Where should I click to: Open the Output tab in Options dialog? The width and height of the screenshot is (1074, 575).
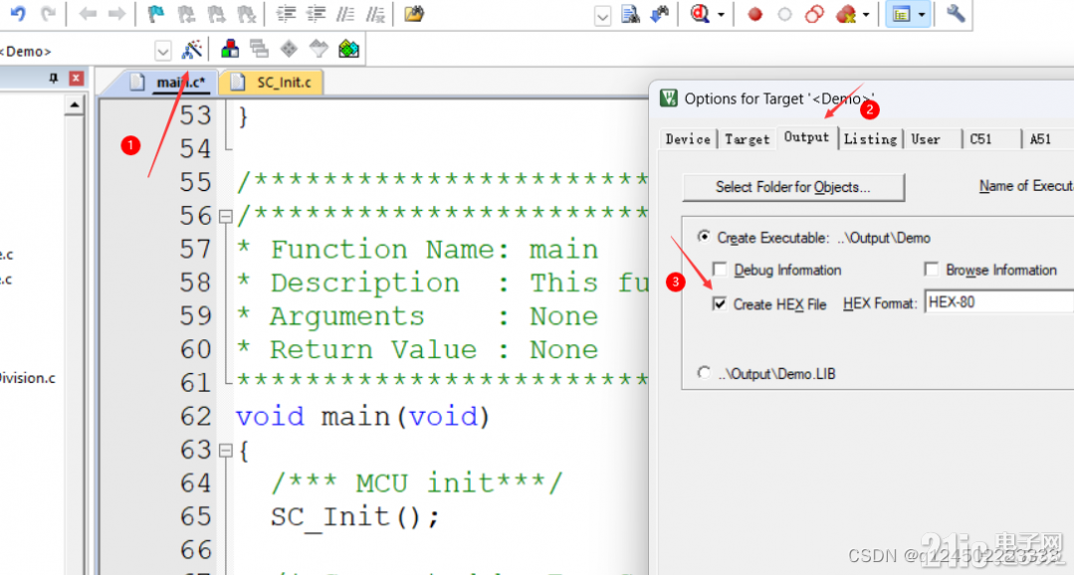[807, 137]
